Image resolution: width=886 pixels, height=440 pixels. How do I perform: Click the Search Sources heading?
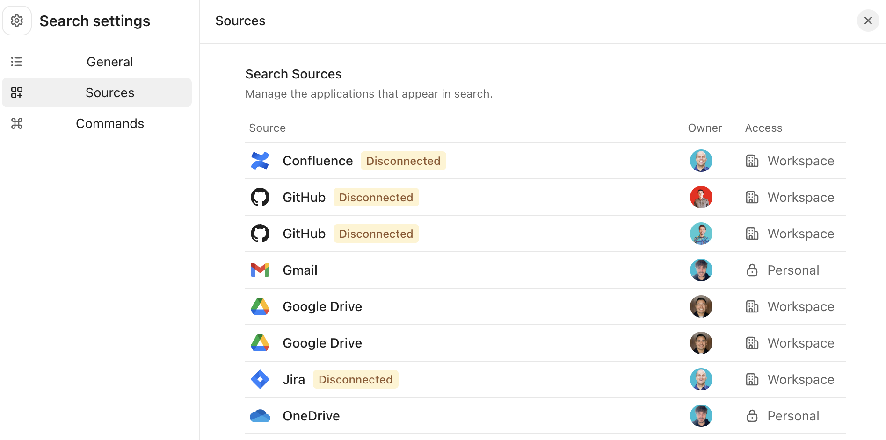pyautogui.click(x=293, y=74)
